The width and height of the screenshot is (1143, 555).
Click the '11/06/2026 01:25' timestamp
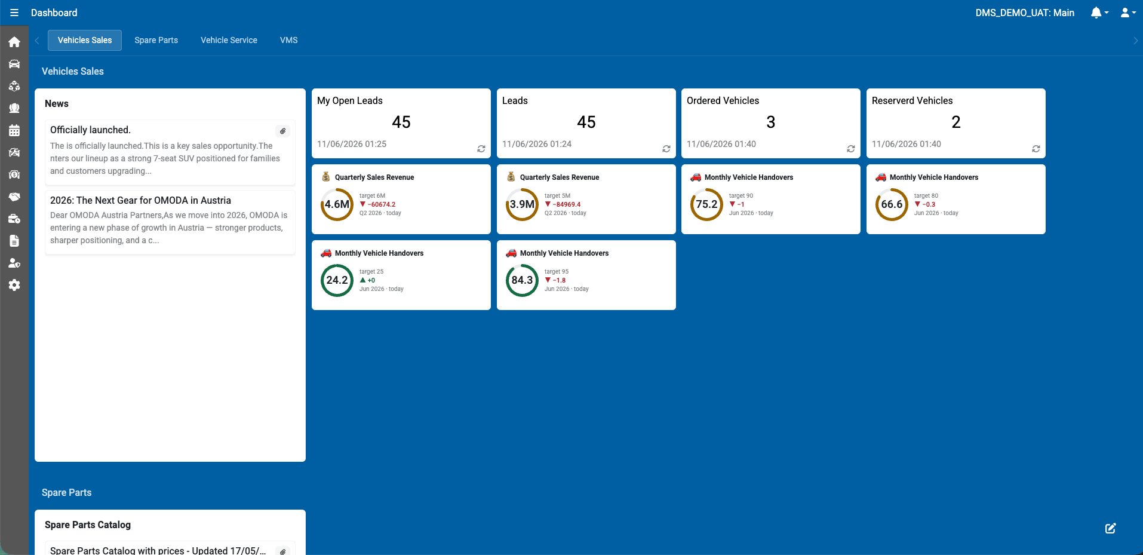352,144
